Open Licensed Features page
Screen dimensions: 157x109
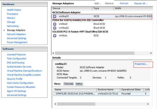pyautogui.click(x=16, y=54)
